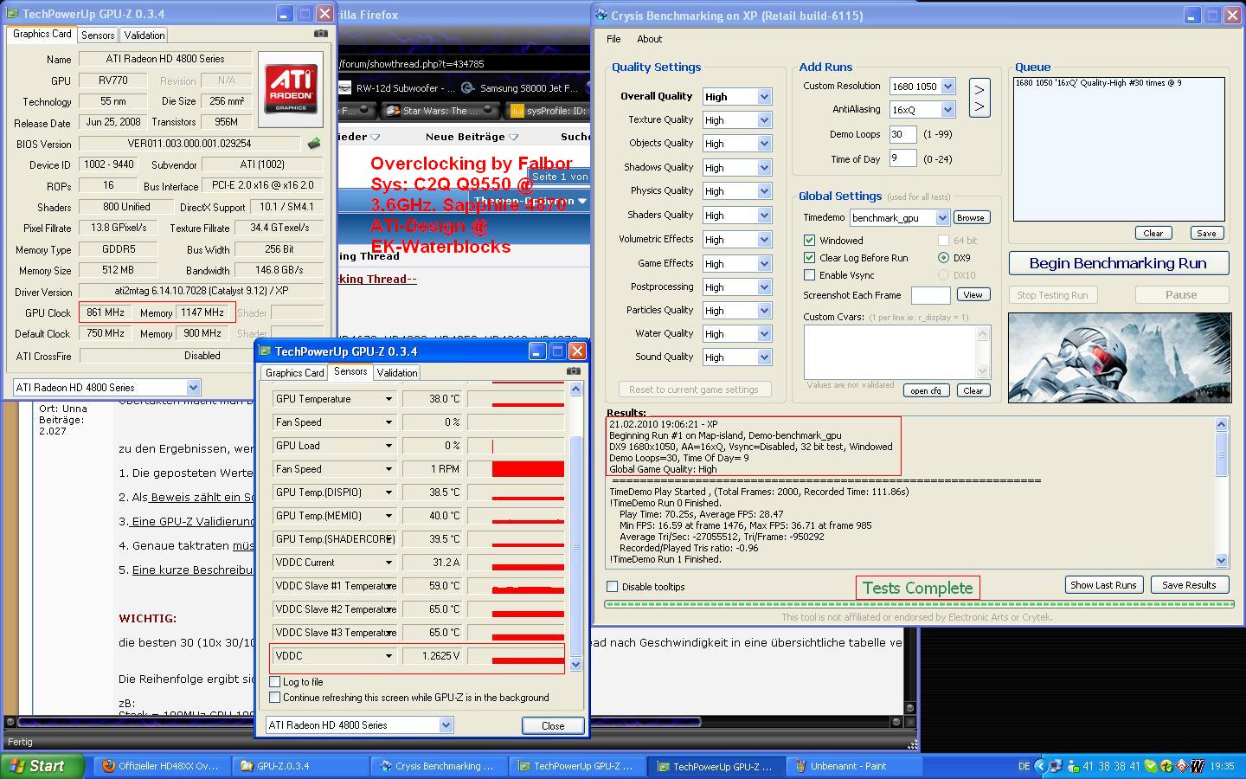Viewport: 1246px width, 779px height.
Task: Enable the Vsync checkbox
Action: tap(809, 275)
